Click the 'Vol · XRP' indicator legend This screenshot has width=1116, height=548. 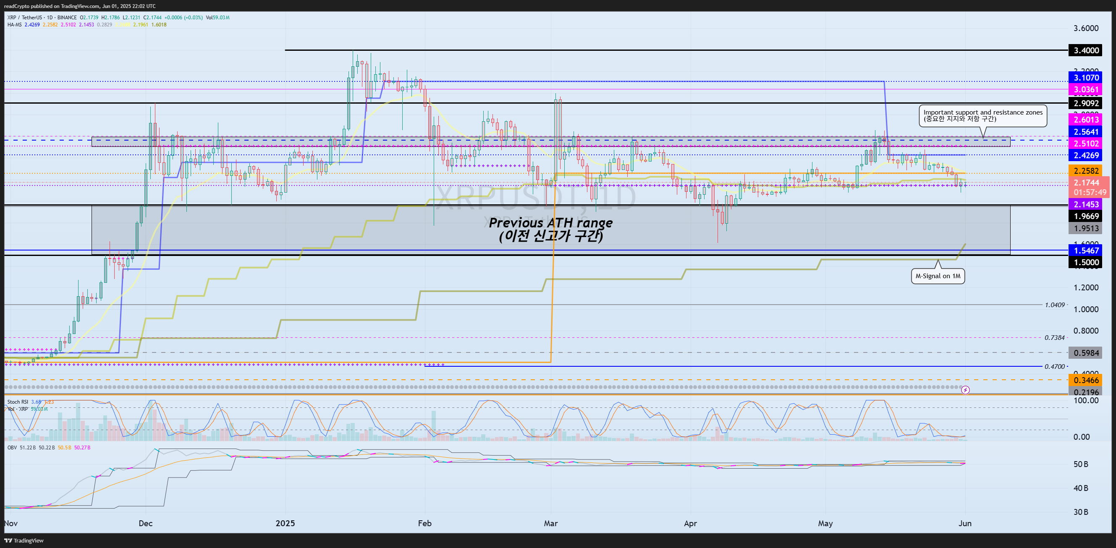click(x=18, y=409)
